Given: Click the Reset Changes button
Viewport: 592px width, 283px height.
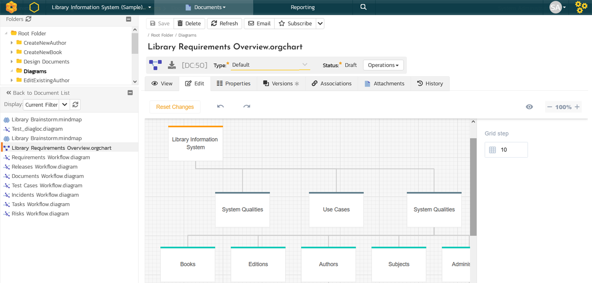Looking at the screenshot, I should [175, 107].
